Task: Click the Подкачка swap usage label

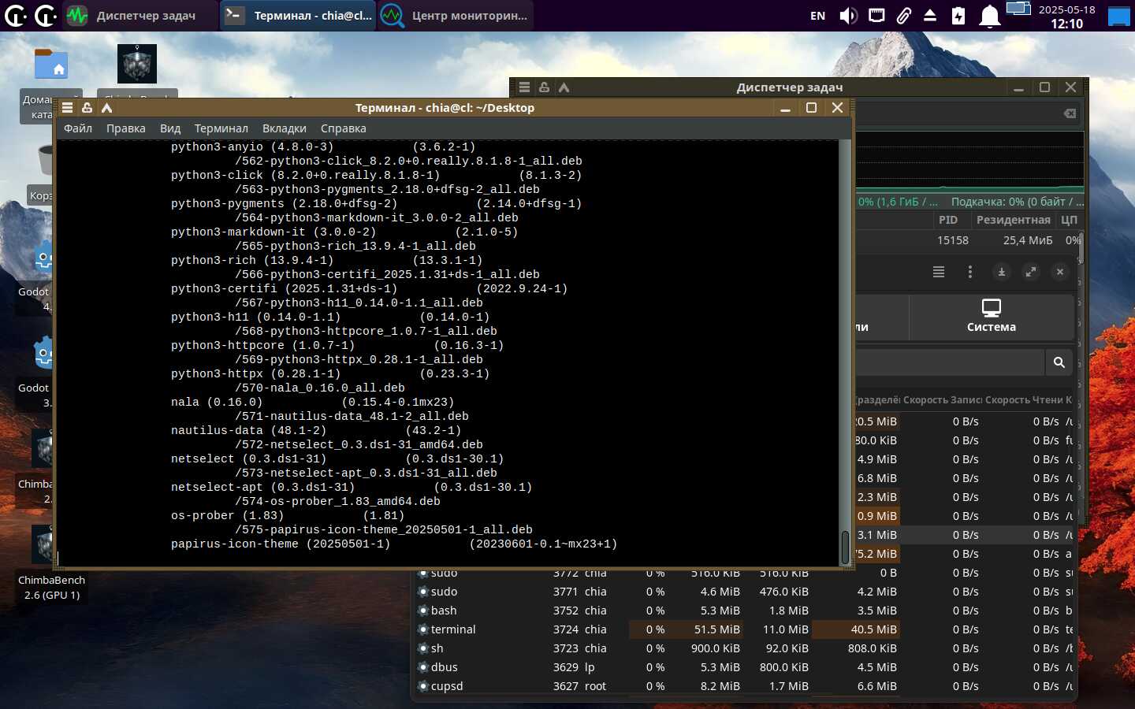Action: pos(1017,202)
